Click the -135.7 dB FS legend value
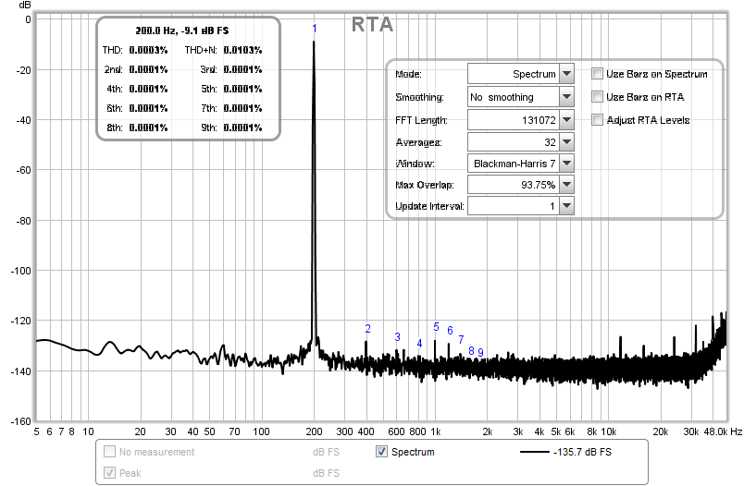 [583, 452]
